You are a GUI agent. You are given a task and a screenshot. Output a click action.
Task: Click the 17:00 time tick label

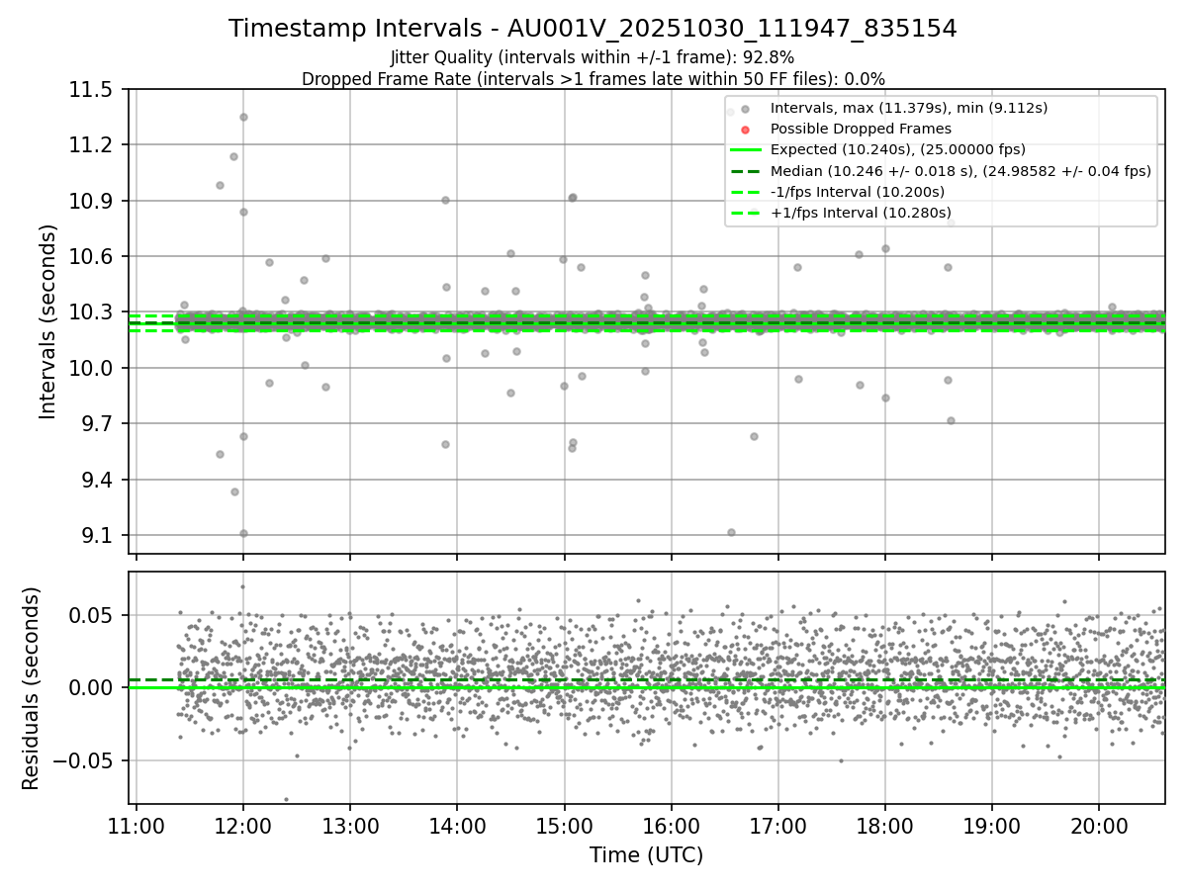777,827
